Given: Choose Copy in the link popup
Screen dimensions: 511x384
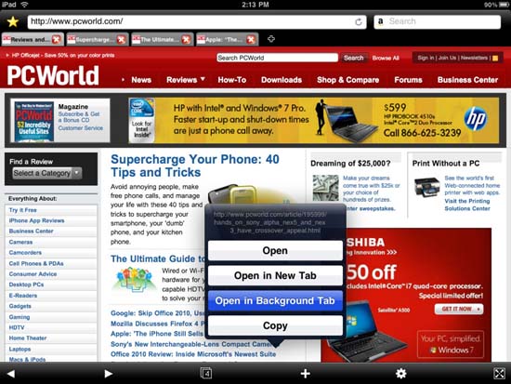Looking at the screenshot, I should (275, 325).
